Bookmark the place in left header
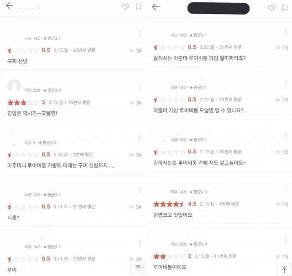The height and width of the screenshot is (276, 292). click(x=139, y=6)
